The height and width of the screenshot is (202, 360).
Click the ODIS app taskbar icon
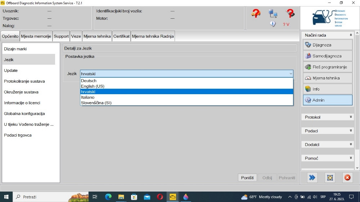173,197
